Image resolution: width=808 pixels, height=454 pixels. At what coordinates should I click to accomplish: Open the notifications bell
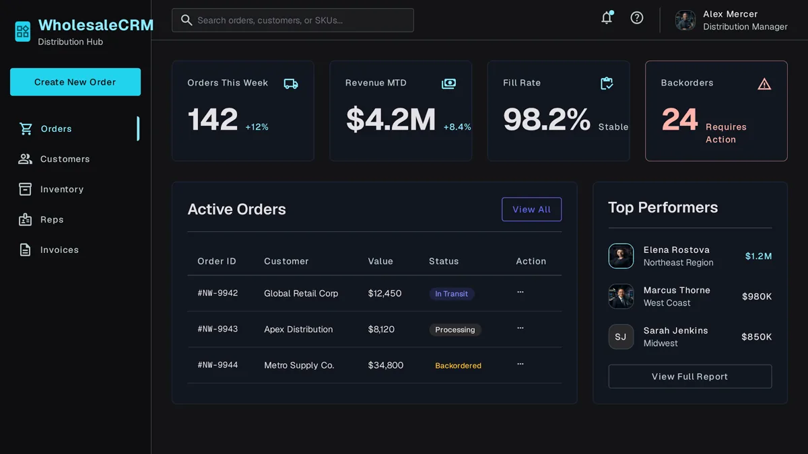607,18
